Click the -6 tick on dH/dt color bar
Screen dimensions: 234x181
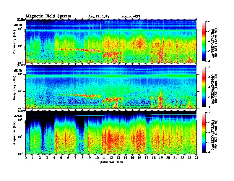209,41
